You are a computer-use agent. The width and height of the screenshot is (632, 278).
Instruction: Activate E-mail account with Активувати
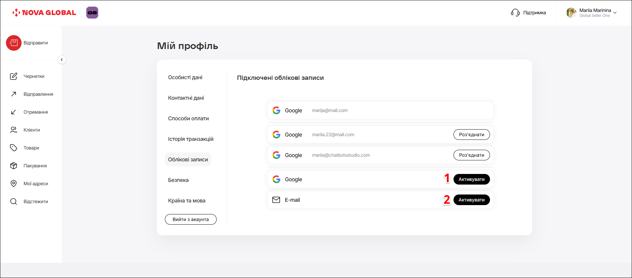click(x=471, y=200)
